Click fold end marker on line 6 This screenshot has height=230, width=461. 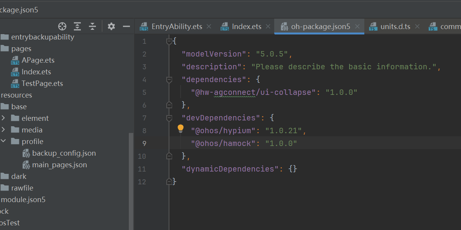[169, 105]
